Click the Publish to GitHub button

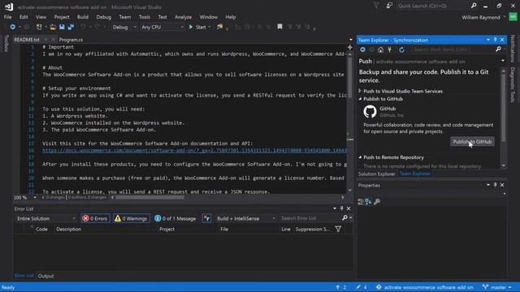tap(472, 142)
